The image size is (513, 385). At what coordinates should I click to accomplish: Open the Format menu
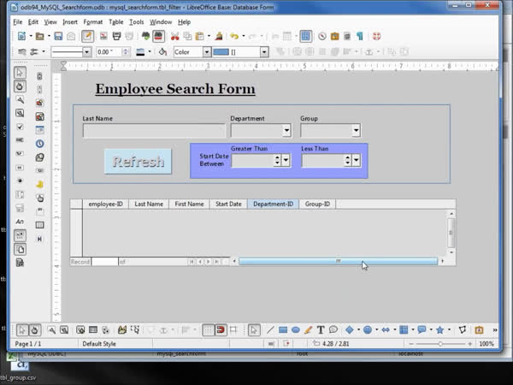point(93,21)
